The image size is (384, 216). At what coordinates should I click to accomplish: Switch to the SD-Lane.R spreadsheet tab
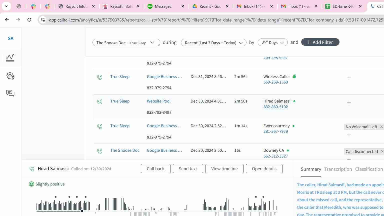(x=344, y=6)
